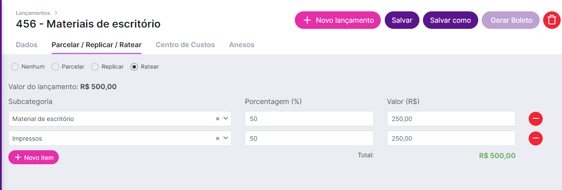Clear the Impressos subcategory selection
This screenshot has height=190, width=562.
click(218, 138)
